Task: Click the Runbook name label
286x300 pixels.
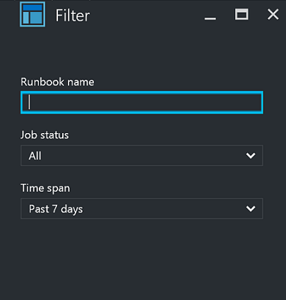Action: [x=57, y=82]
